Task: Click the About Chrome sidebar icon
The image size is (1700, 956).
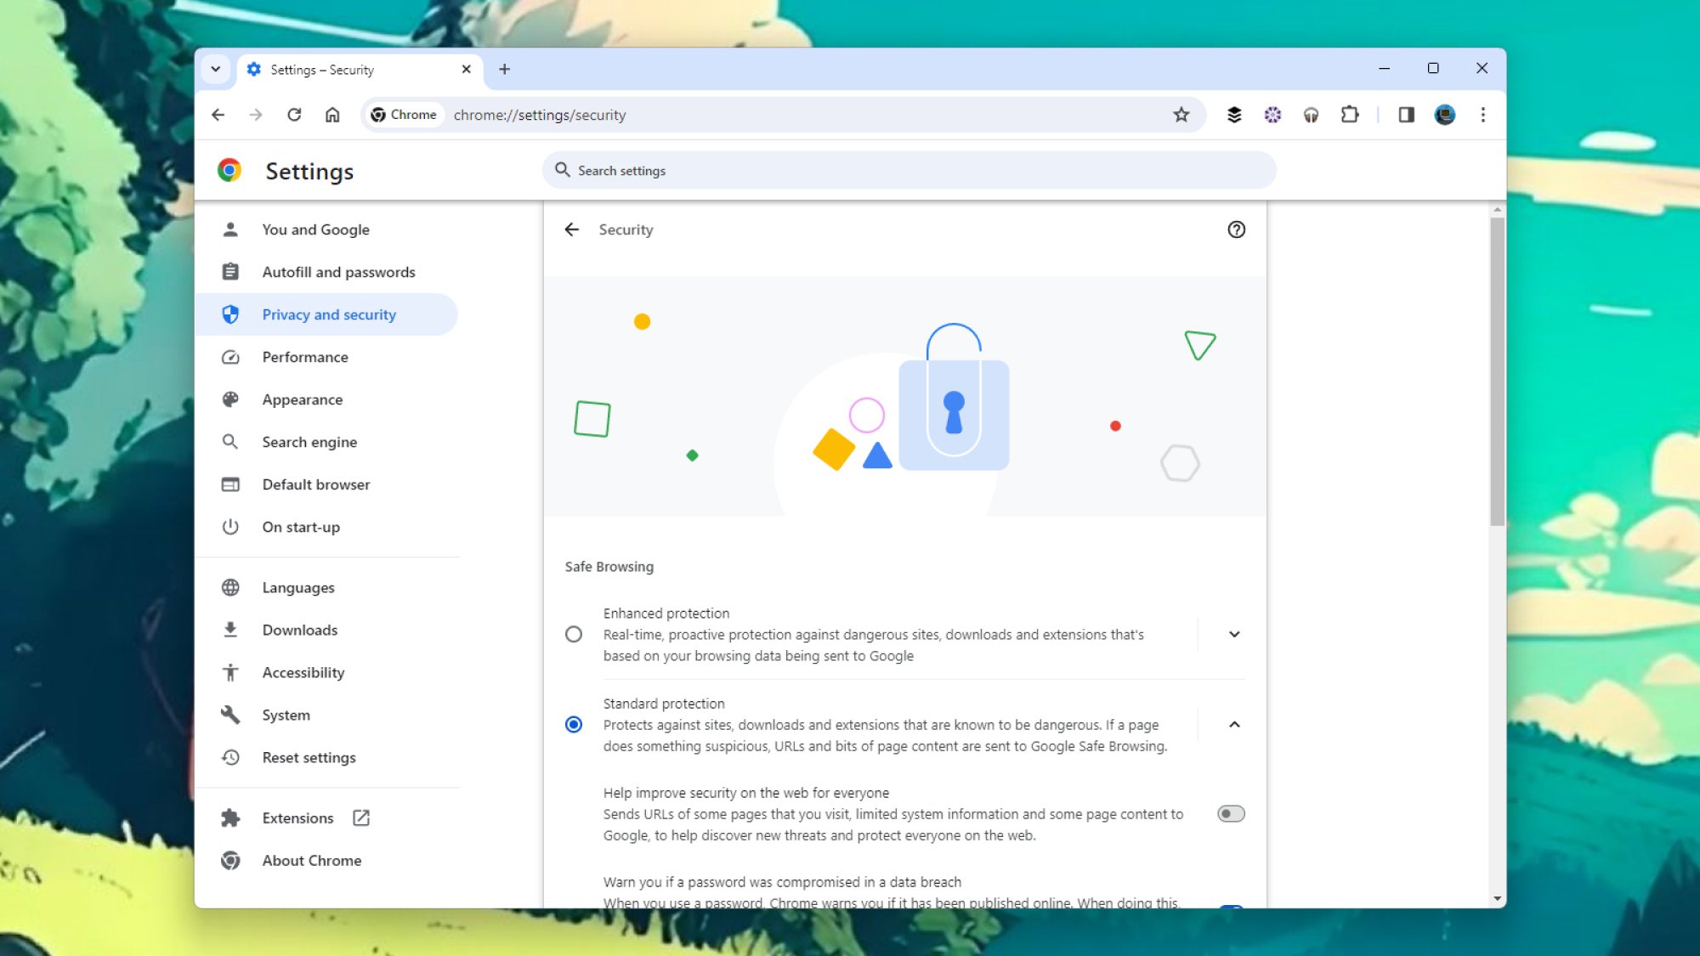Action: coord(232,859)
